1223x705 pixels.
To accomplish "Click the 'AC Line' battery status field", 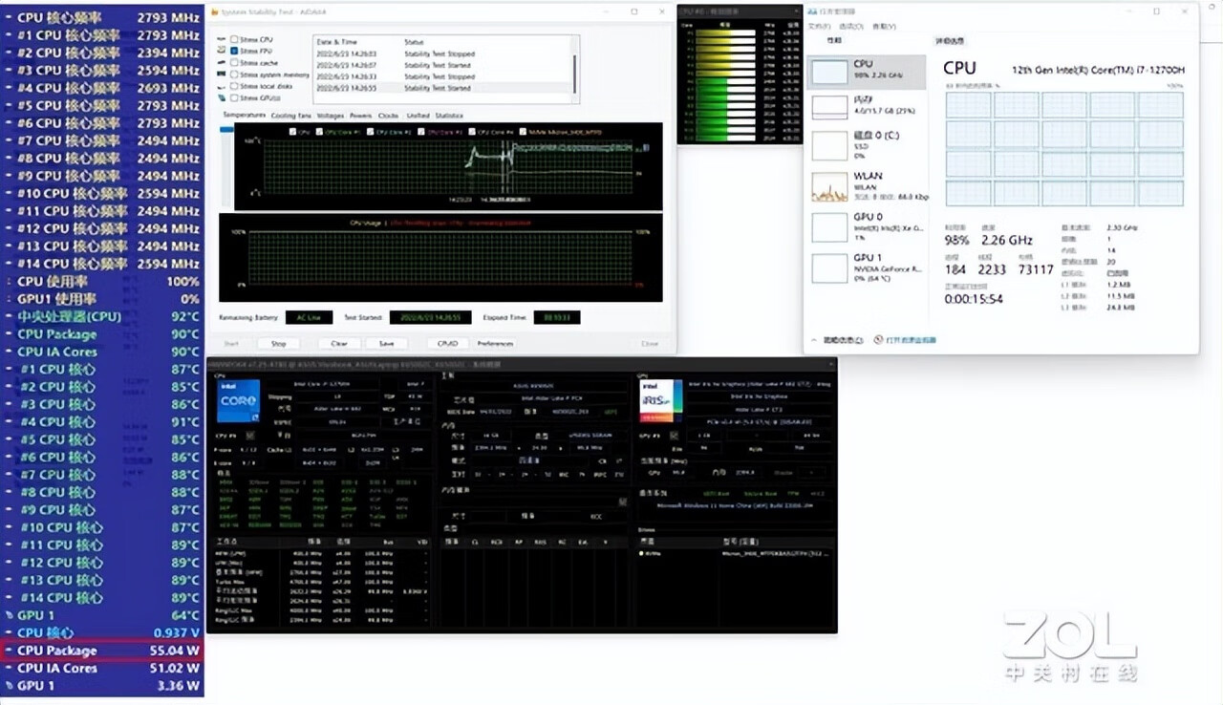I will tap(310, 317).
